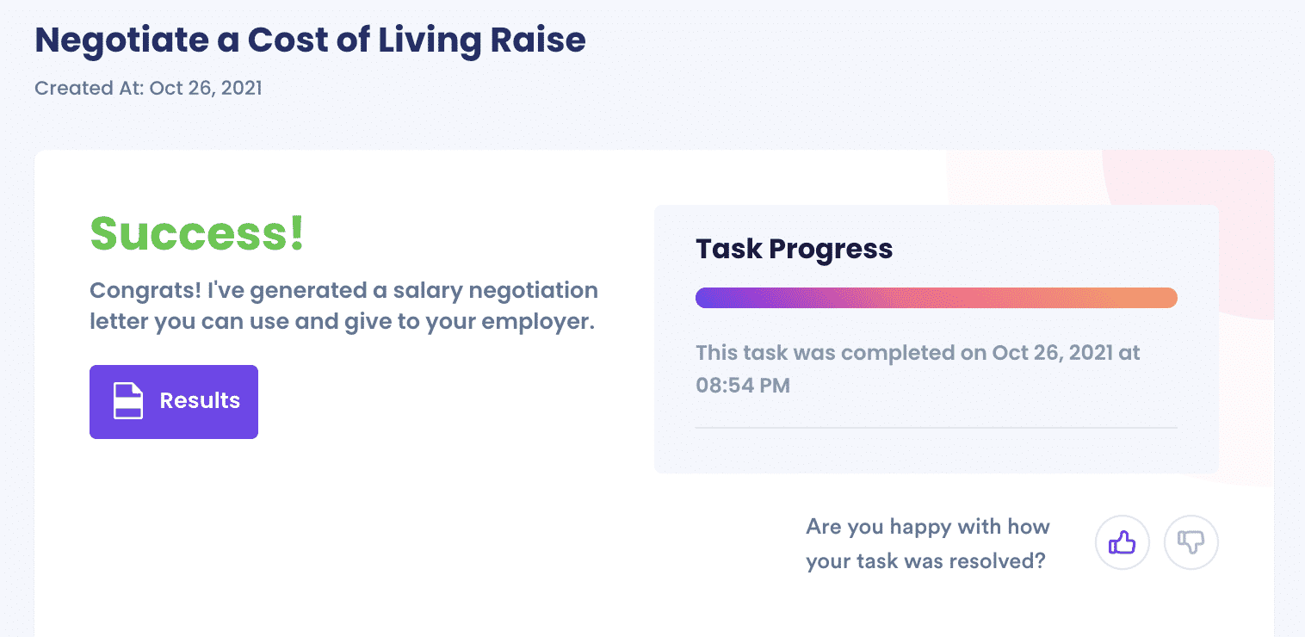Click the thumbs down feedback icon
This screenshot has height=637, width=1305.
[x=1191, y=542]
